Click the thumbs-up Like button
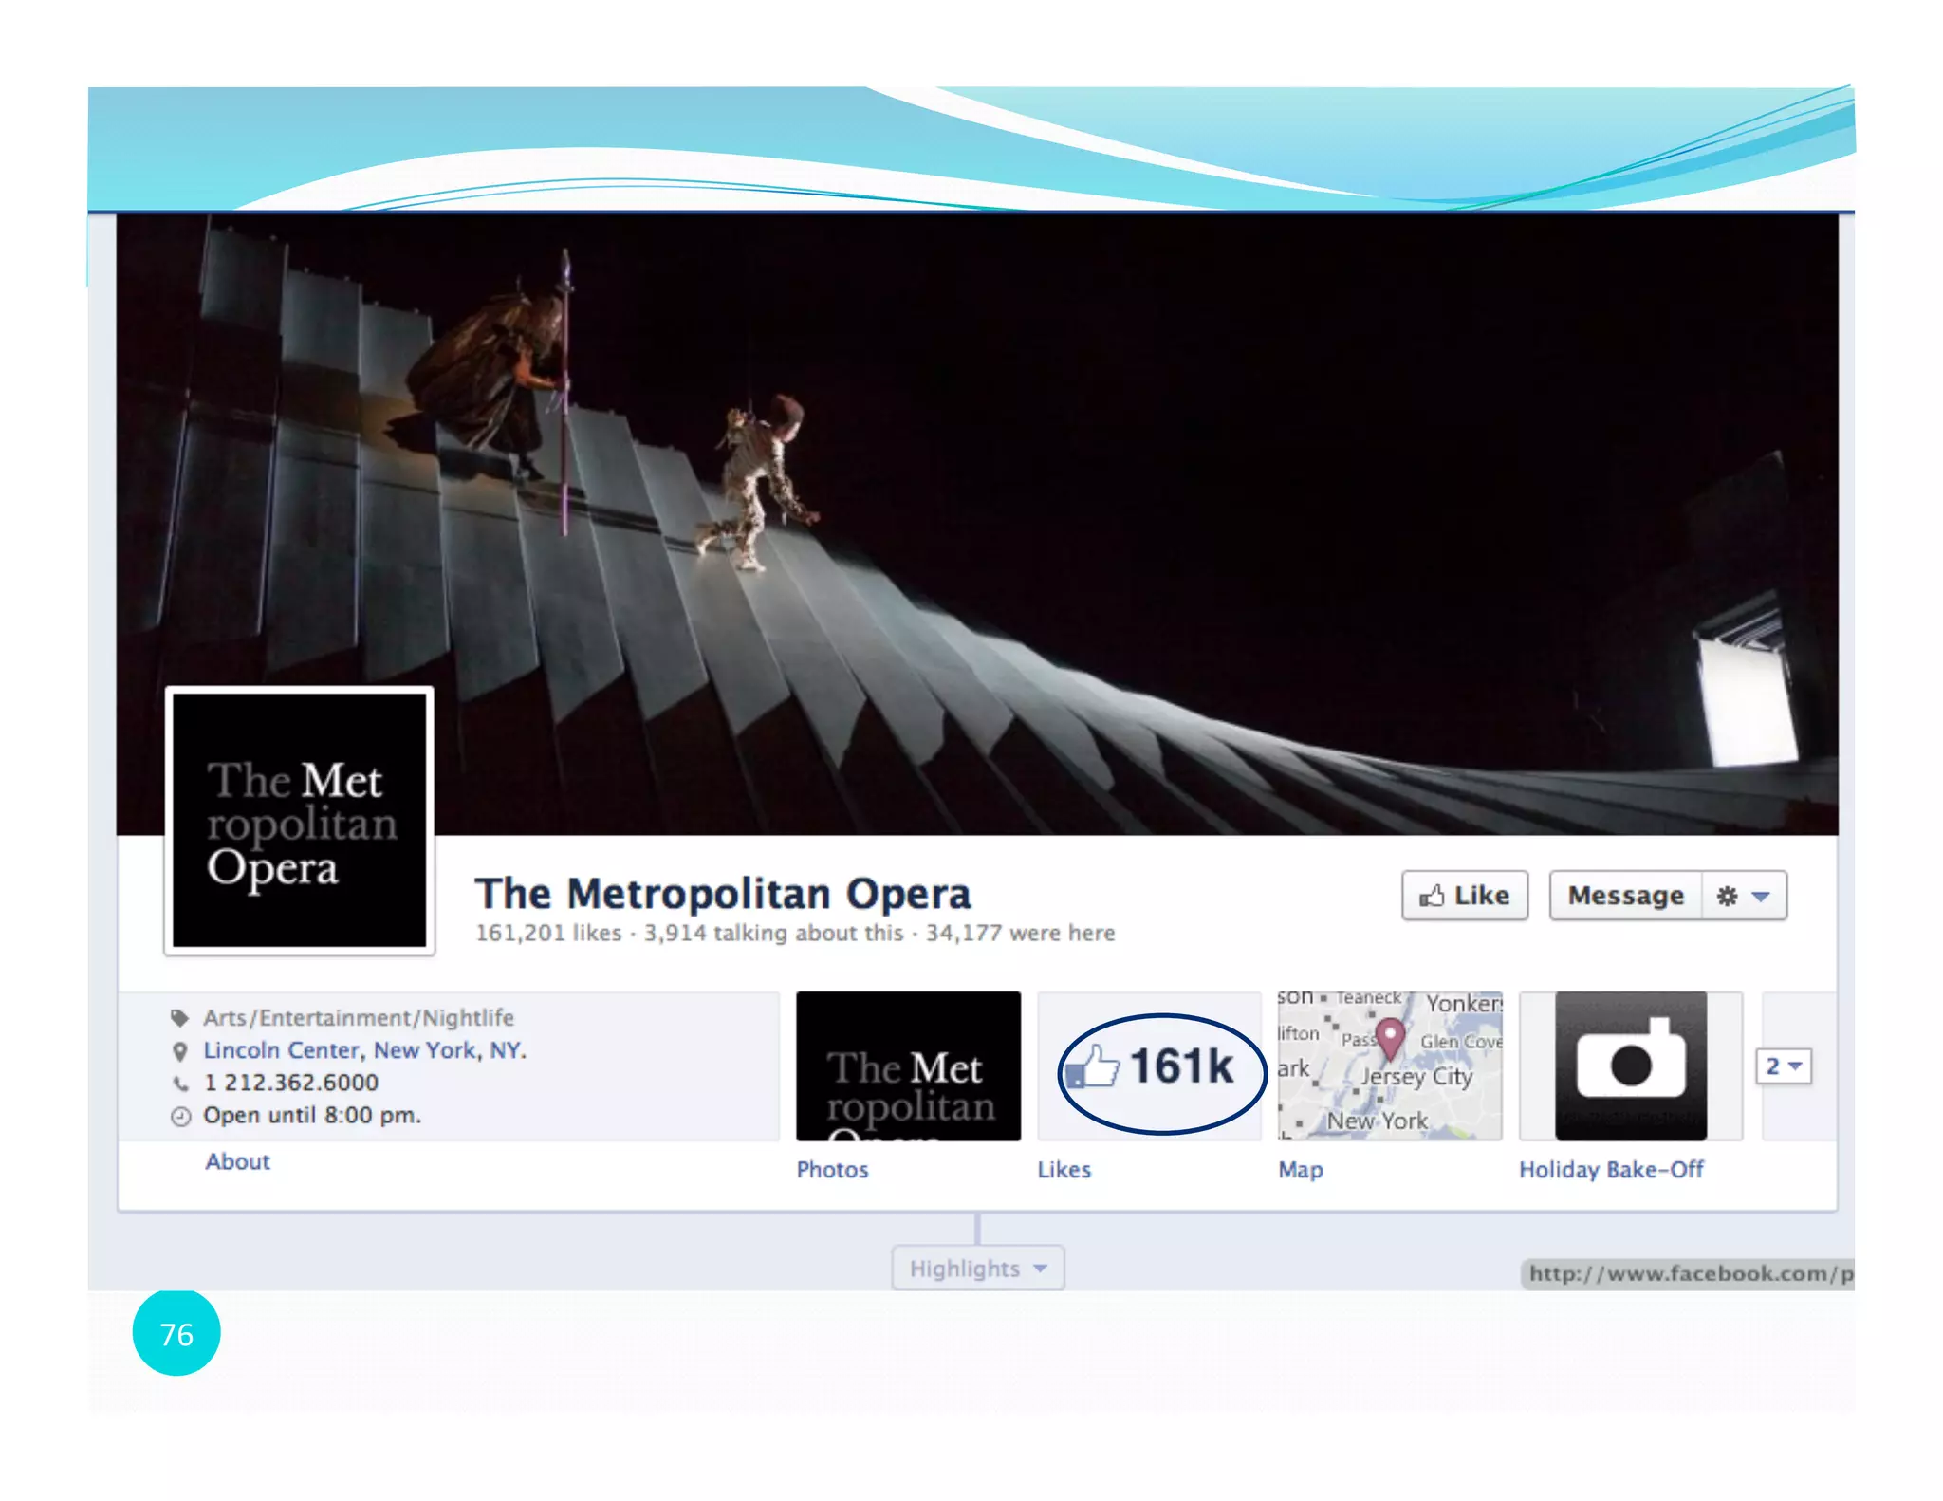The image size is (1943, 1501). pyautogui.click(x=1464, y=896)
